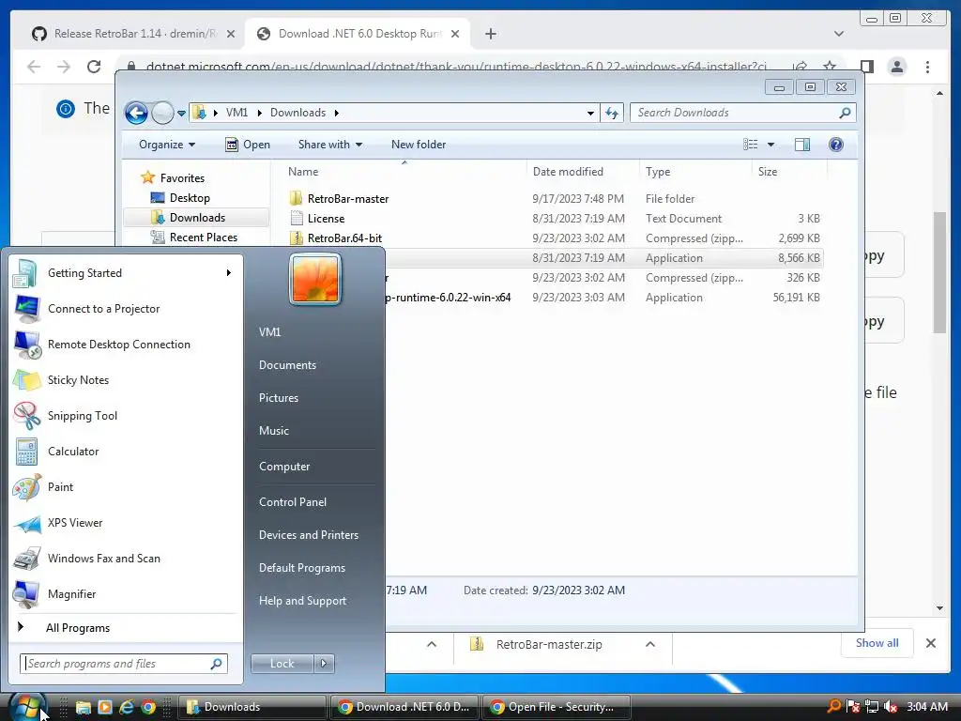This screenshot has height=721, width=961.
Task: Click the Search Downloads field
Action: click(742, 113)
